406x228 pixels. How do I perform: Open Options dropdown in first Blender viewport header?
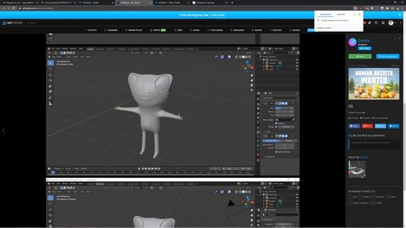[x=249, y=53]
